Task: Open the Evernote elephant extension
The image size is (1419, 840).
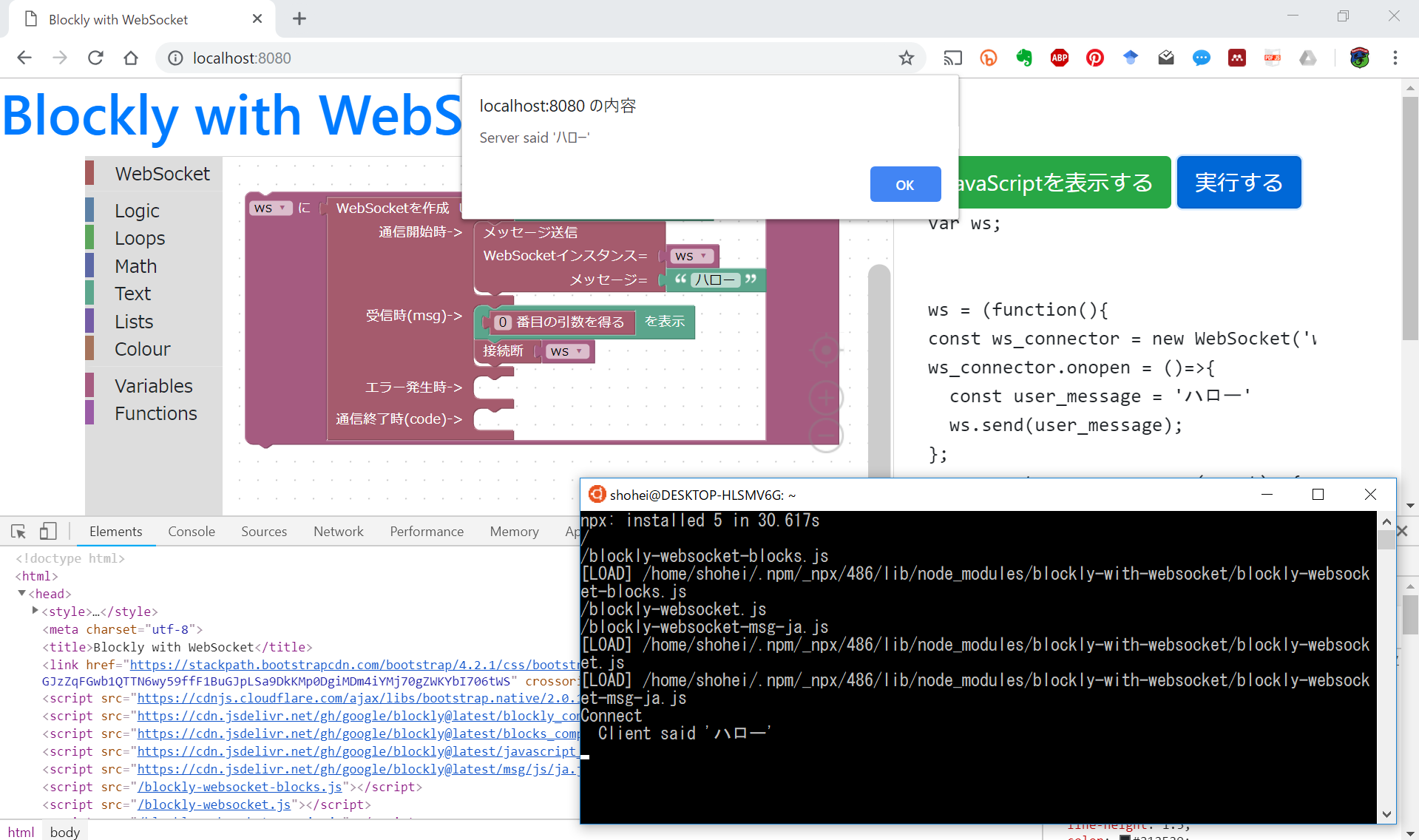Action: tap(1024, 58)
